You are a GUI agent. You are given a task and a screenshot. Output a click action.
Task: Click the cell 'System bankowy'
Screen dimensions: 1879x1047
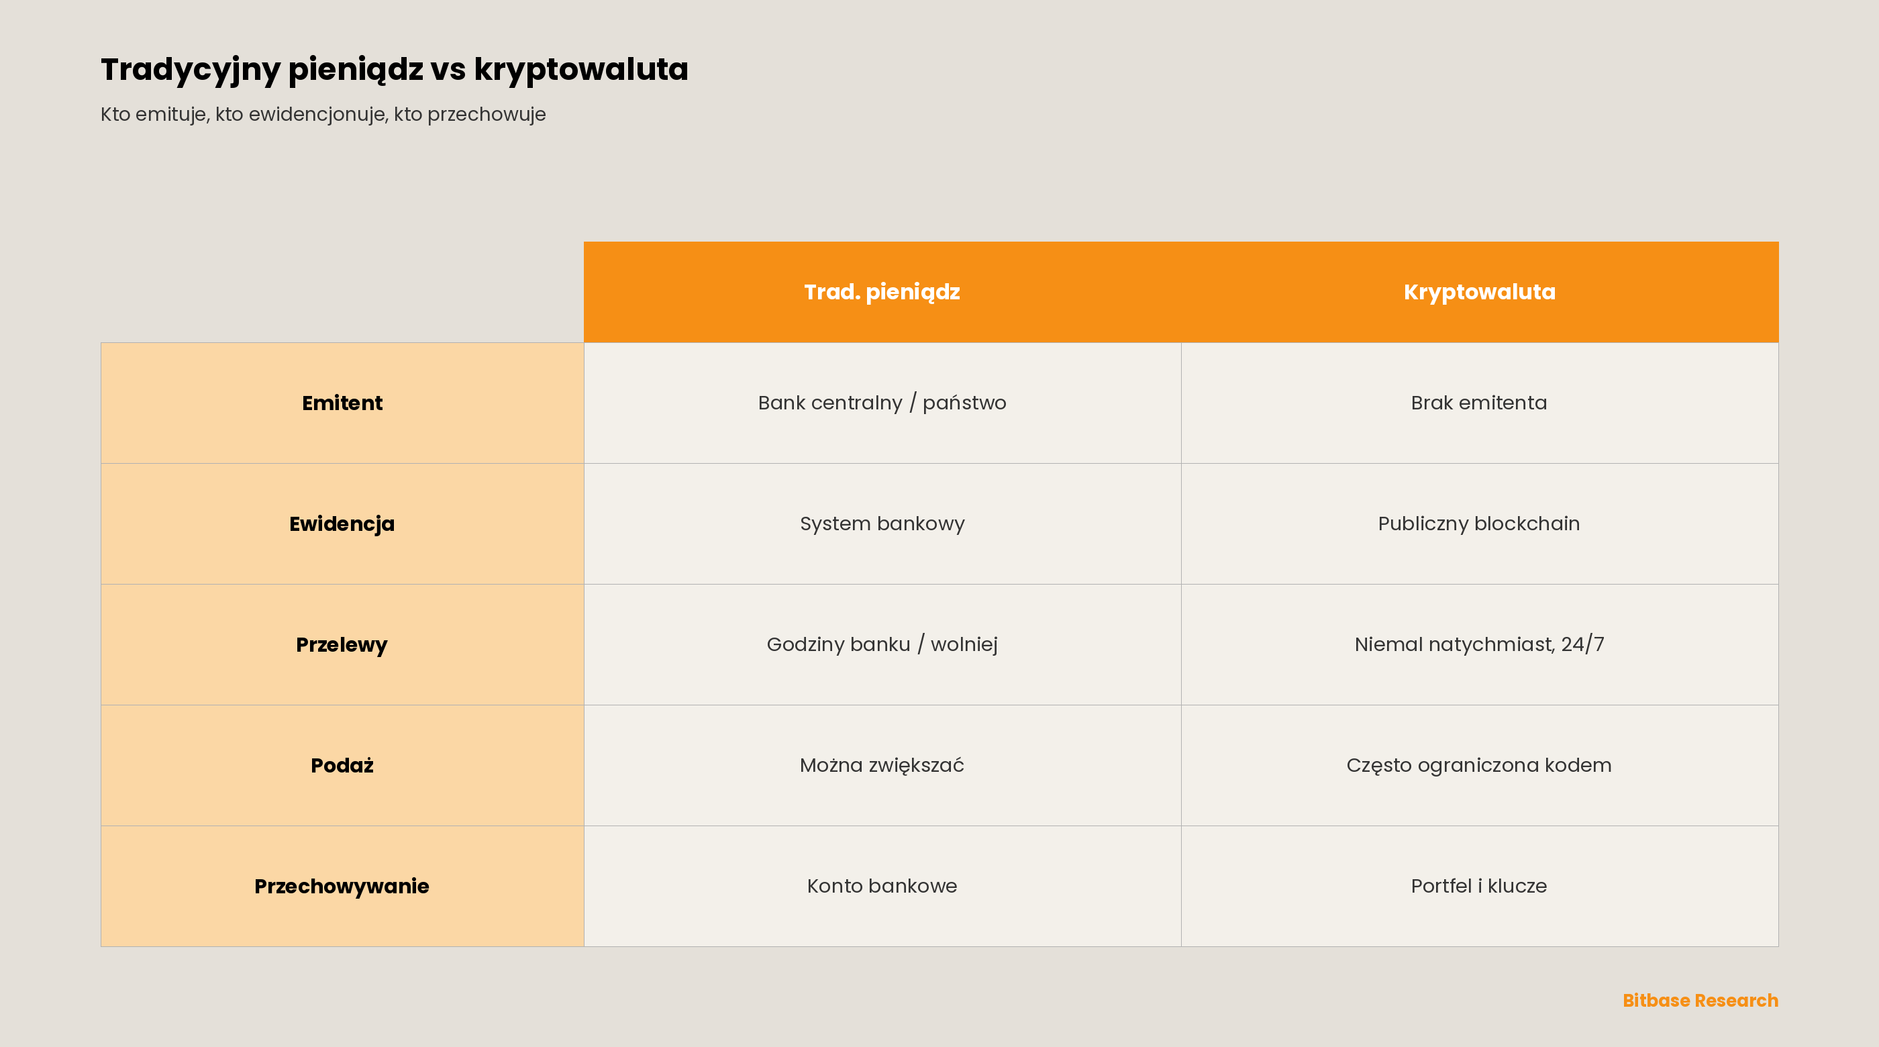pyautogui.click(x=882, y=524)
